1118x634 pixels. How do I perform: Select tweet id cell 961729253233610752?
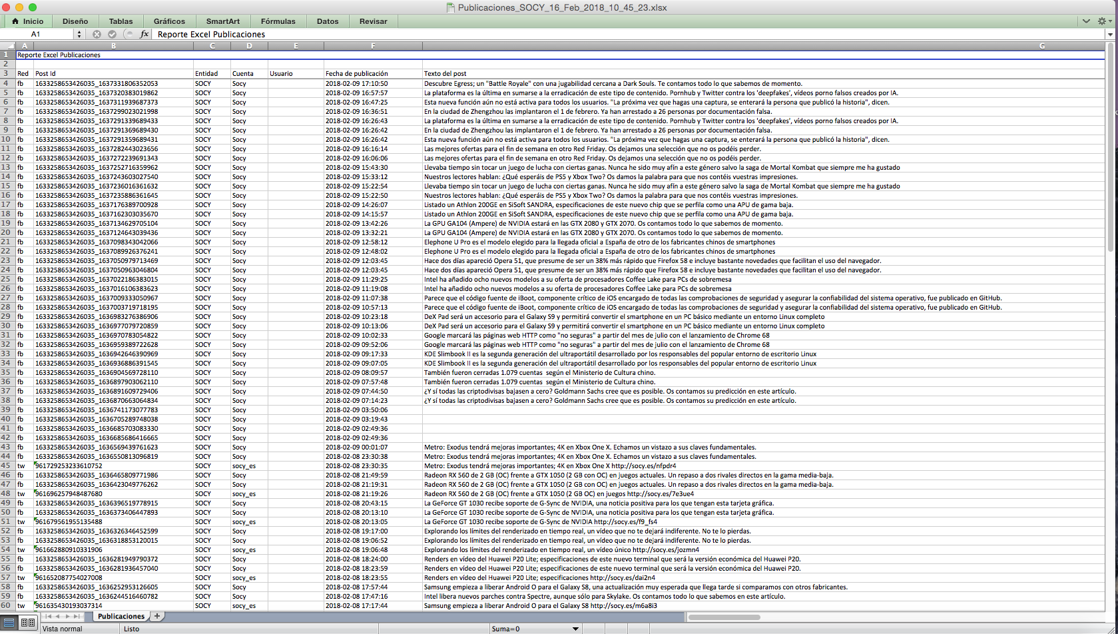113,466
